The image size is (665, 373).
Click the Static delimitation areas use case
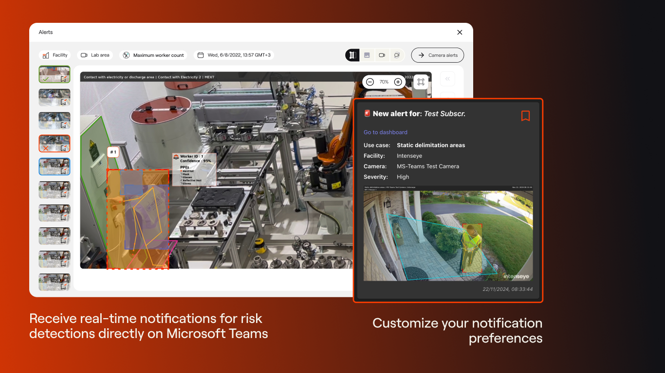pos(431,145)
